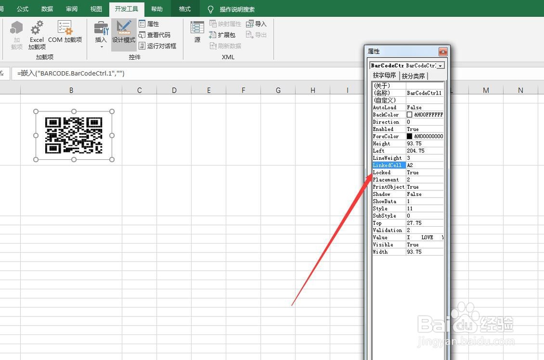Select SubStyle property row
The height and width of the screenshot is (360, 544).
point(408,216)
